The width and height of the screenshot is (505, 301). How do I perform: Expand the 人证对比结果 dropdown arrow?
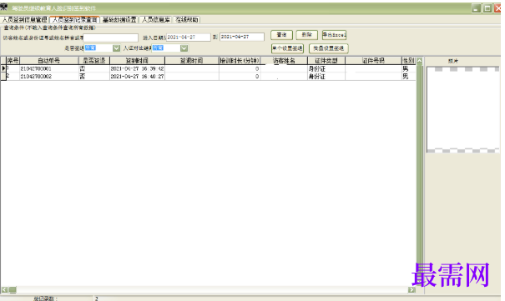click(184, 48)
